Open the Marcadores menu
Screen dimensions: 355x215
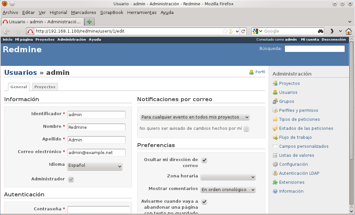tap(83, 12)
